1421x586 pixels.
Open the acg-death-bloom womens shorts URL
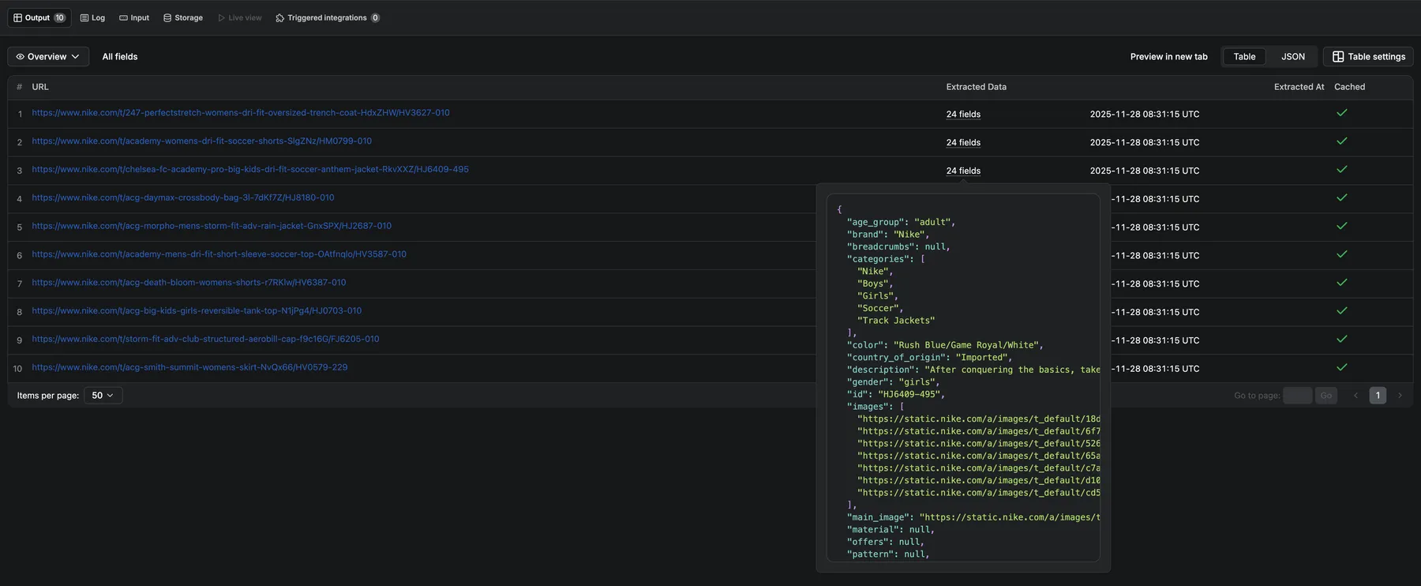[189, 283]
